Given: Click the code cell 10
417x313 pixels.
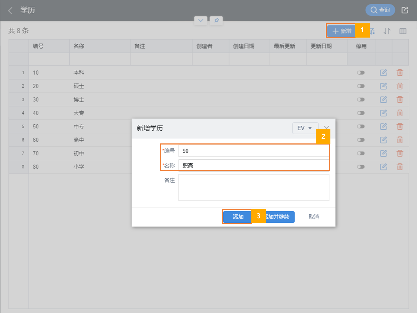Looking at the screenshot, I should (x=49, y=73).
